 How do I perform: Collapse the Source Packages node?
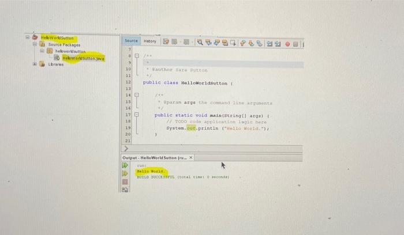tap(35, 44)
